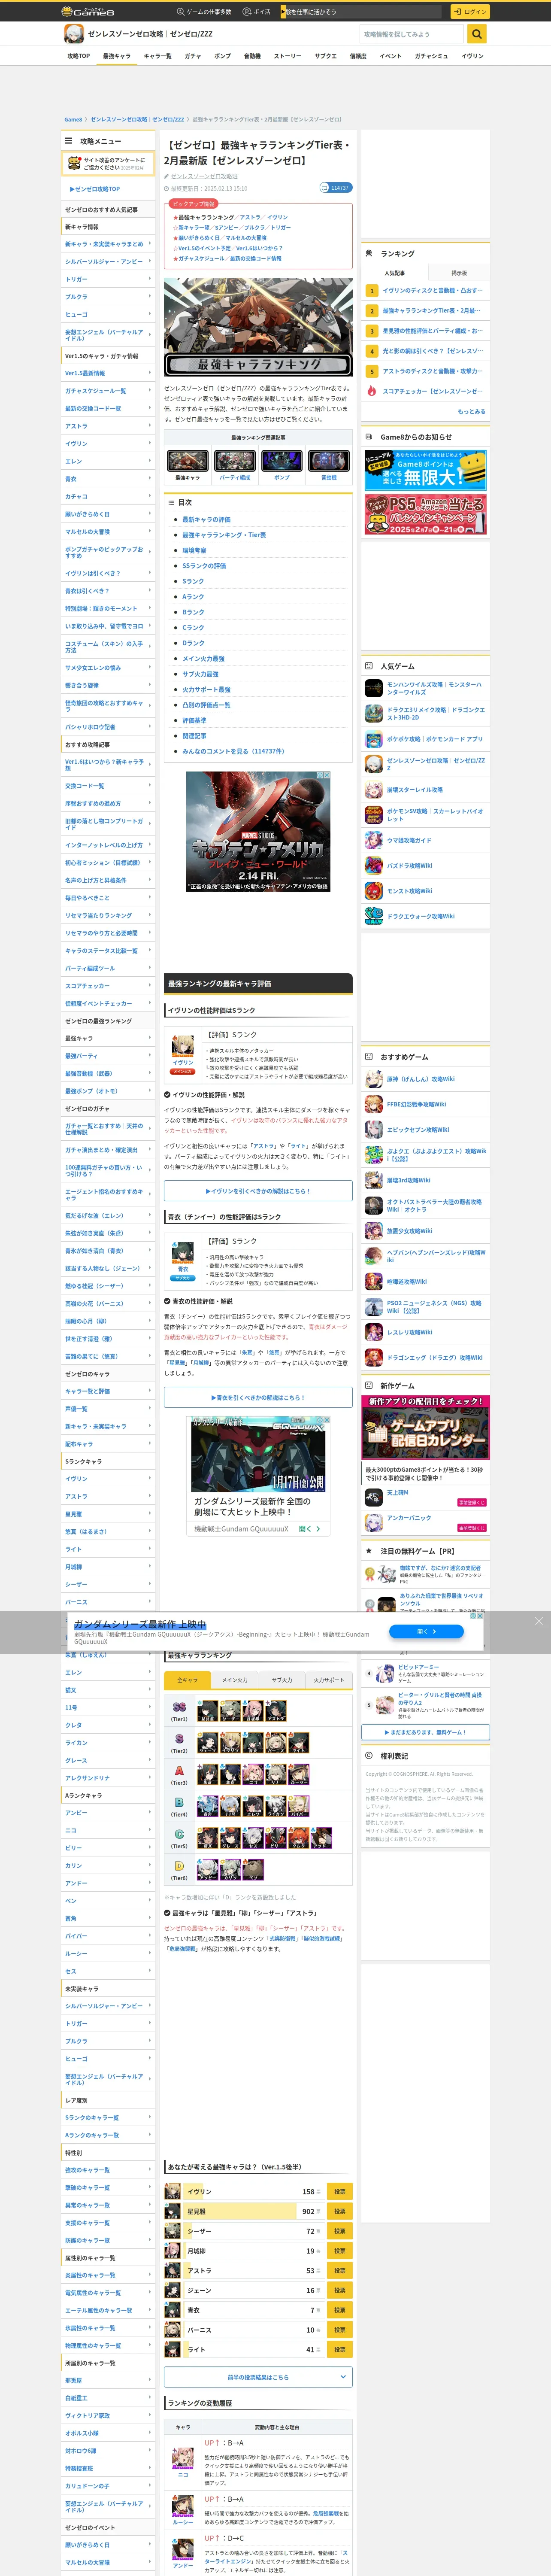Viewport: 551px width, 2576px height.
Task: Expand 前半の投票結果はこちら dropdown
Action: (258, 2377)
